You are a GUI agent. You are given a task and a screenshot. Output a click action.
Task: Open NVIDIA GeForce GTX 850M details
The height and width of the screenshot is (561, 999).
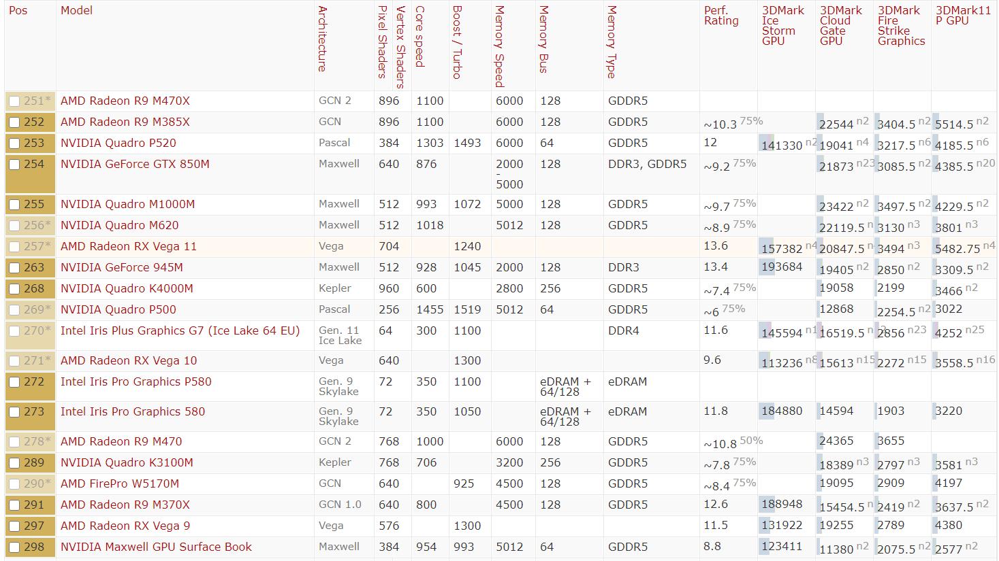point(135,165)
